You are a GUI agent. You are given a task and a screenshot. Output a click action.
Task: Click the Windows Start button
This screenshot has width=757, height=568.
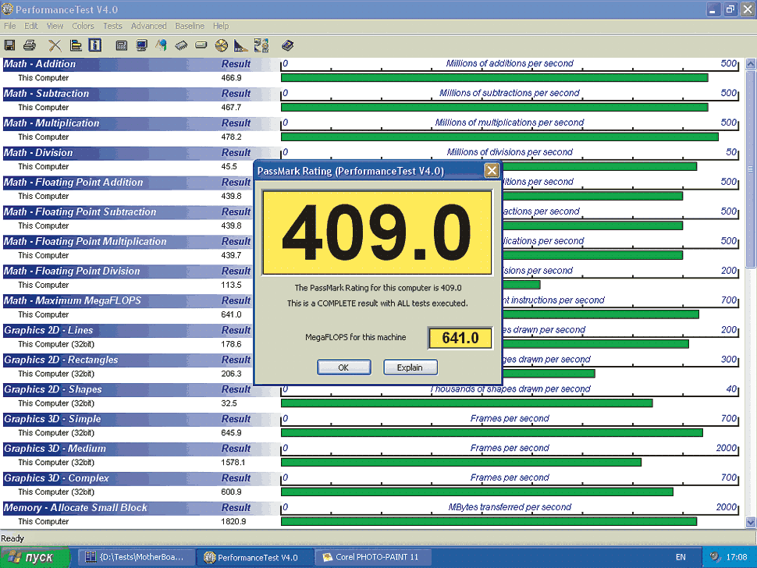click(35, 557)
